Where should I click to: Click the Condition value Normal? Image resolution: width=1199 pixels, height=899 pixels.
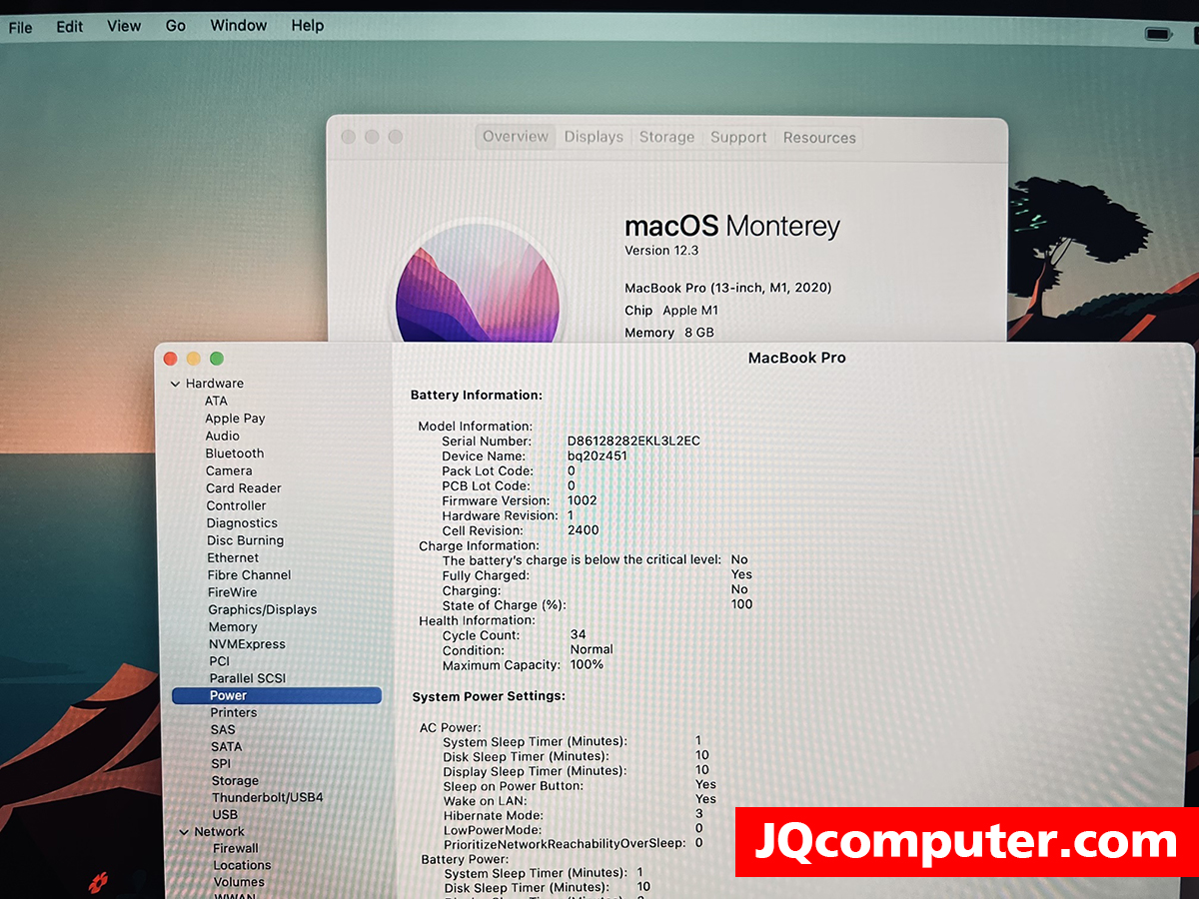(592, 649)
